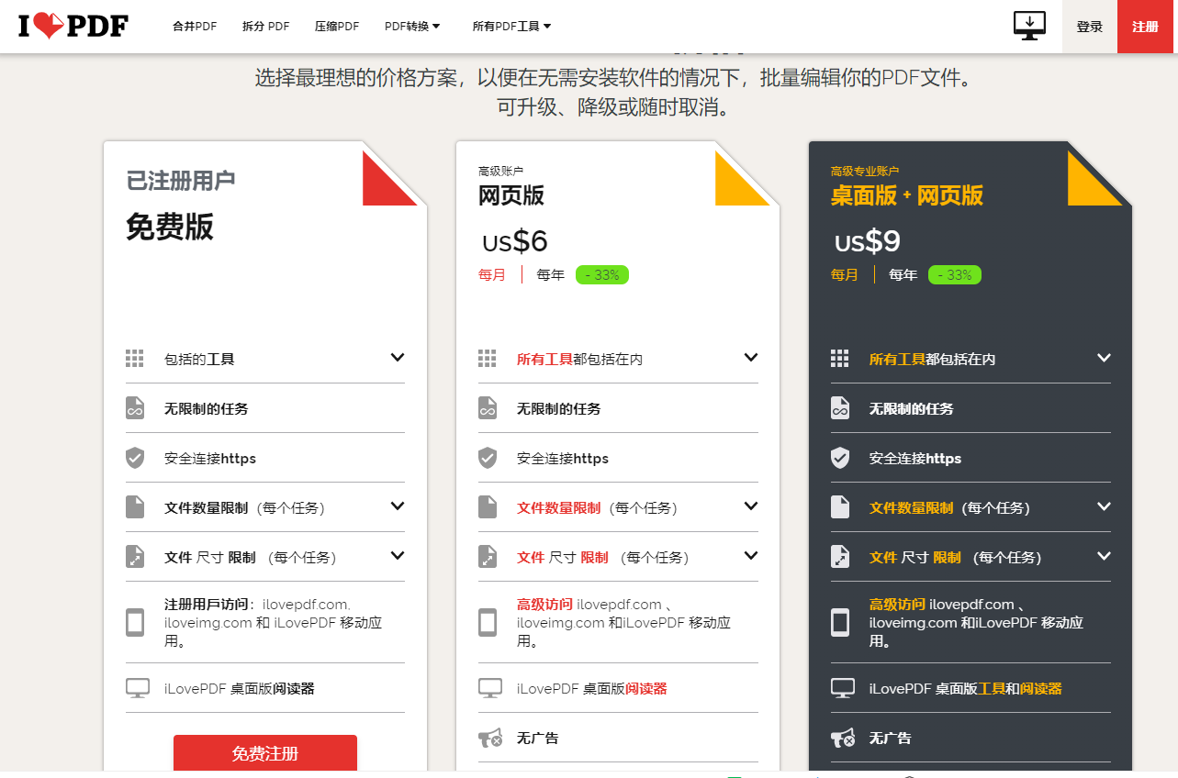The height and width of the screenshot is (778, 1178).
Task: Click 桌面版 + 网页版 plan title
Action: [907, 194]
